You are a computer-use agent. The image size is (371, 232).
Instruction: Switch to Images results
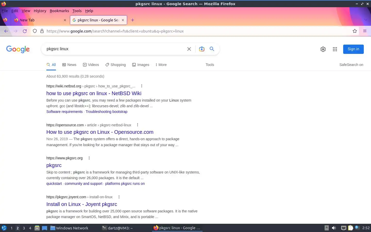pos(141,65)
